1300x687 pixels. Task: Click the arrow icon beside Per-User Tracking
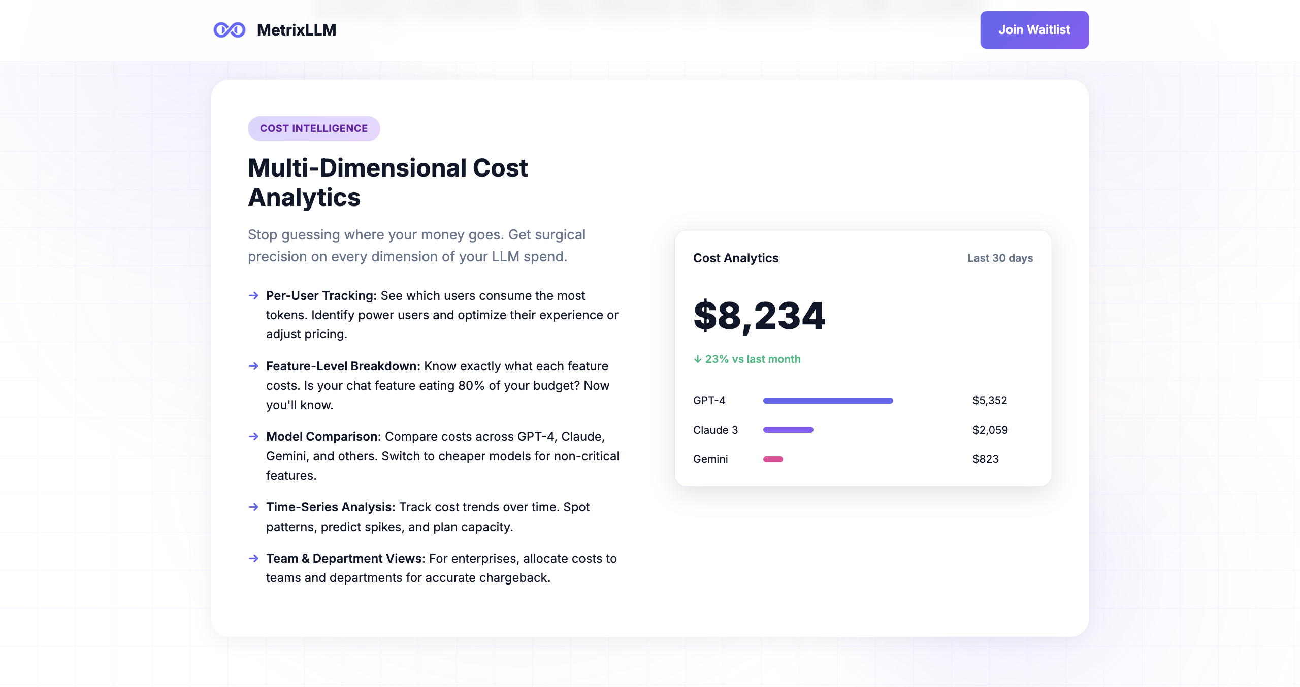(x=253, y=295)
